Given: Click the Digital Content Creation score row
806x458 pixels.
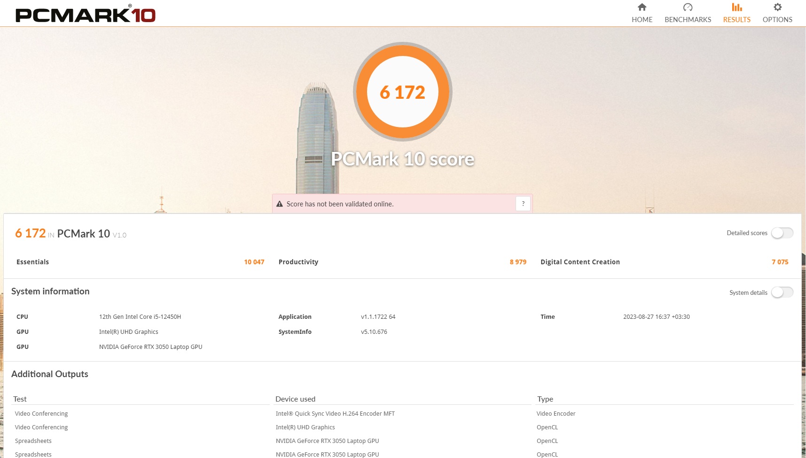Looking at the screenshot, I should point(664,262).
